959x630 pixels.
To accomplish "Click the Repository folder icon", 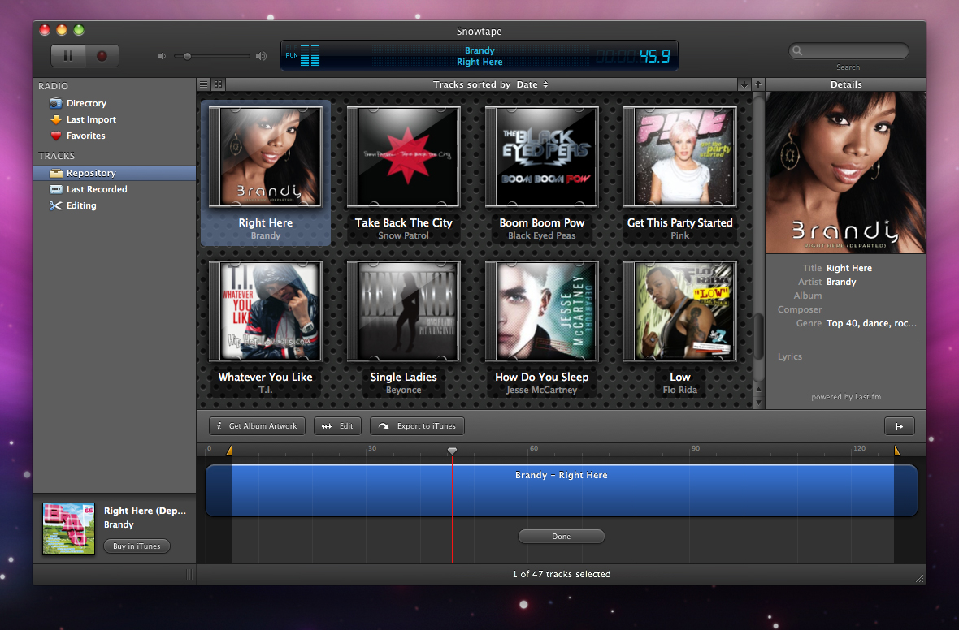I will tap(55, 173).
